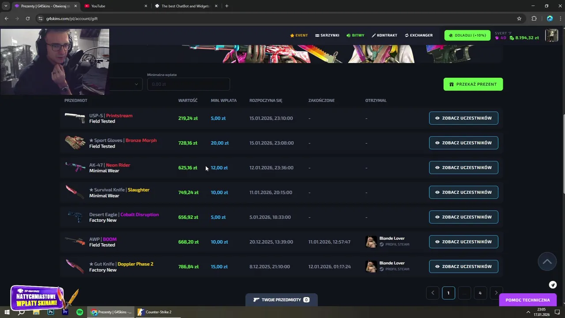Click the DOŁADUJ (+10%) top-up button

(x=467, y=35)
